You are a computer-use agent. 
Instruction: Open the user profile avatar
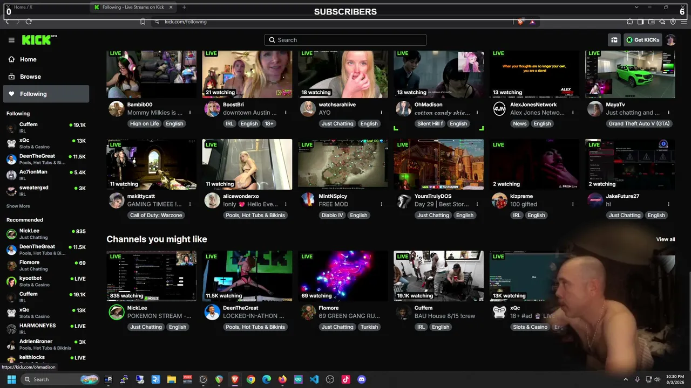(670, 40)
